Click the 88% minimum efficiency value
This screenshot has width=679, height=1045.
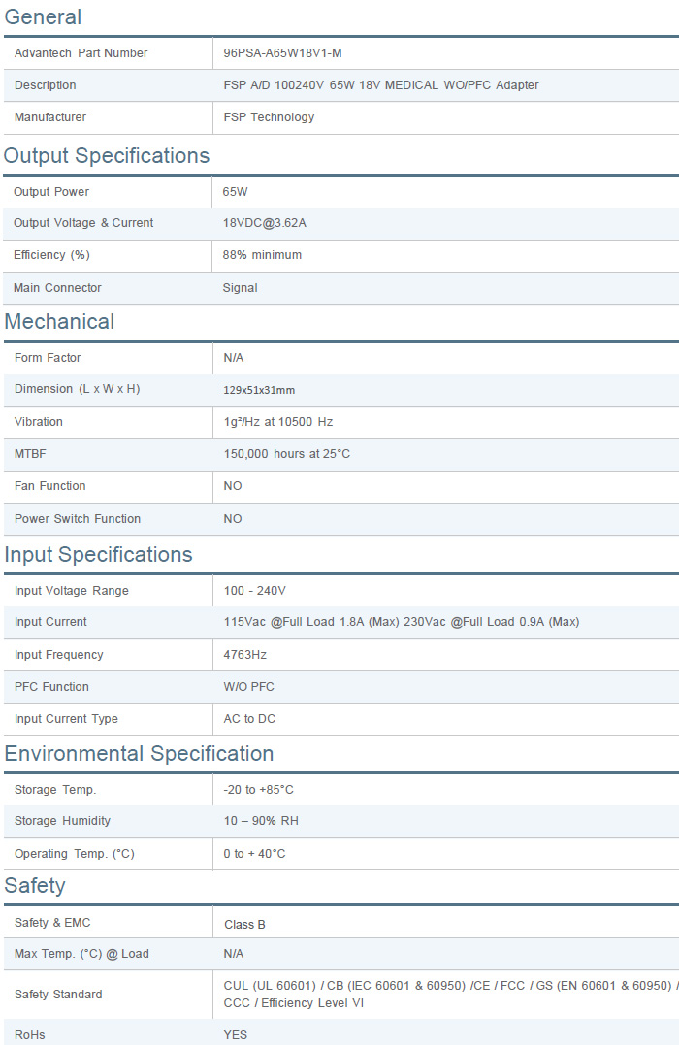(x=262, y=255)
